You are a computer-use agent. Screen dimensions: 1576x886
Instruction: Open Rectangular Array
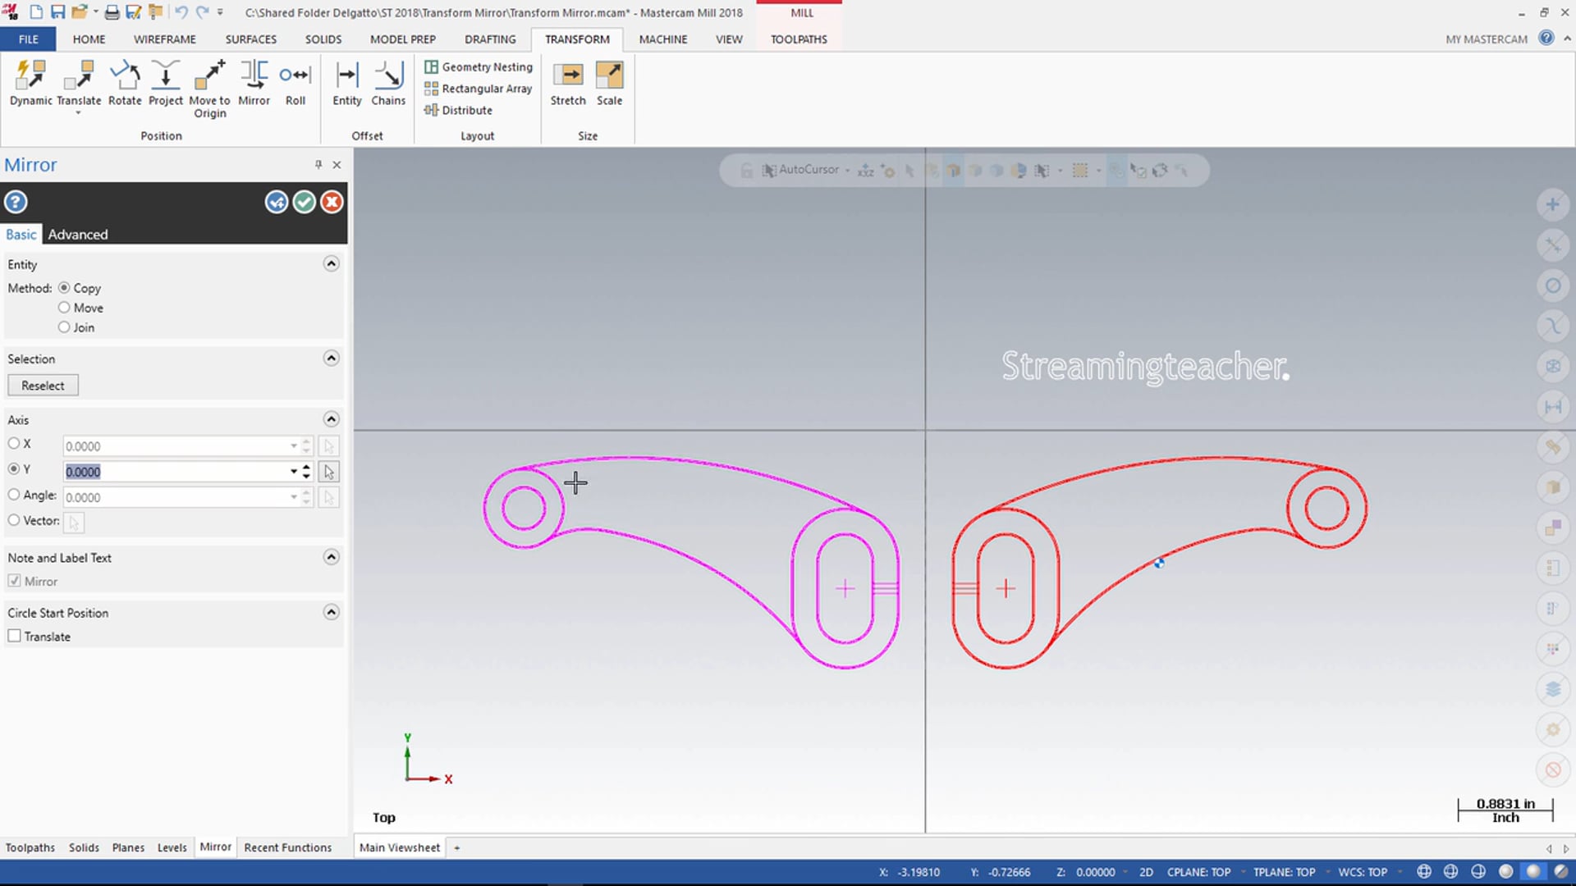[479, 89]
